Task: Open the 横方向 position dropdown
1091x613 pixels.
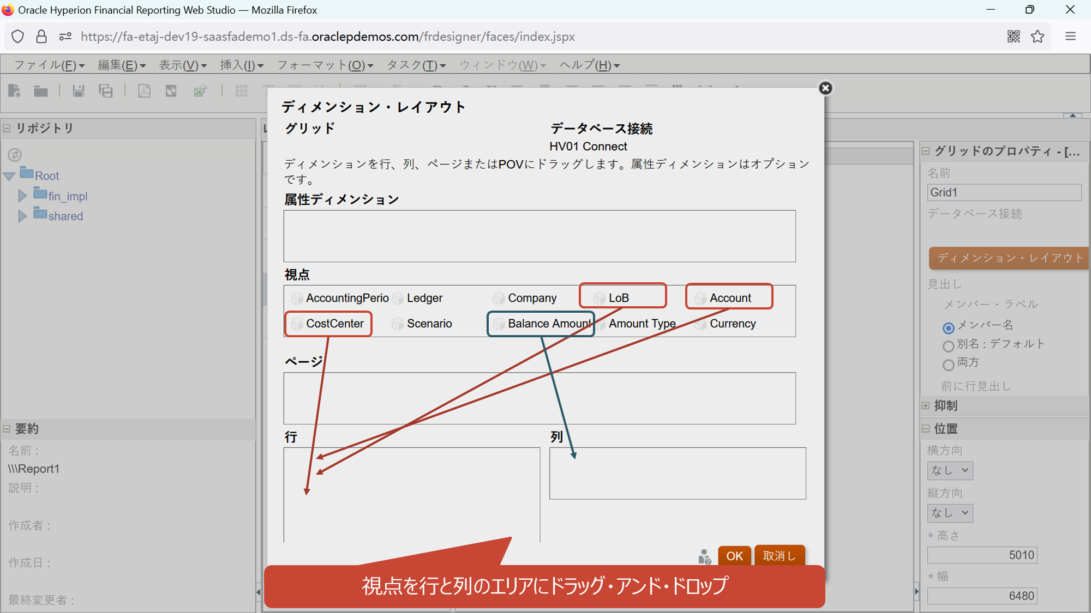Action: pyautogui.click(x=950, y=470)
